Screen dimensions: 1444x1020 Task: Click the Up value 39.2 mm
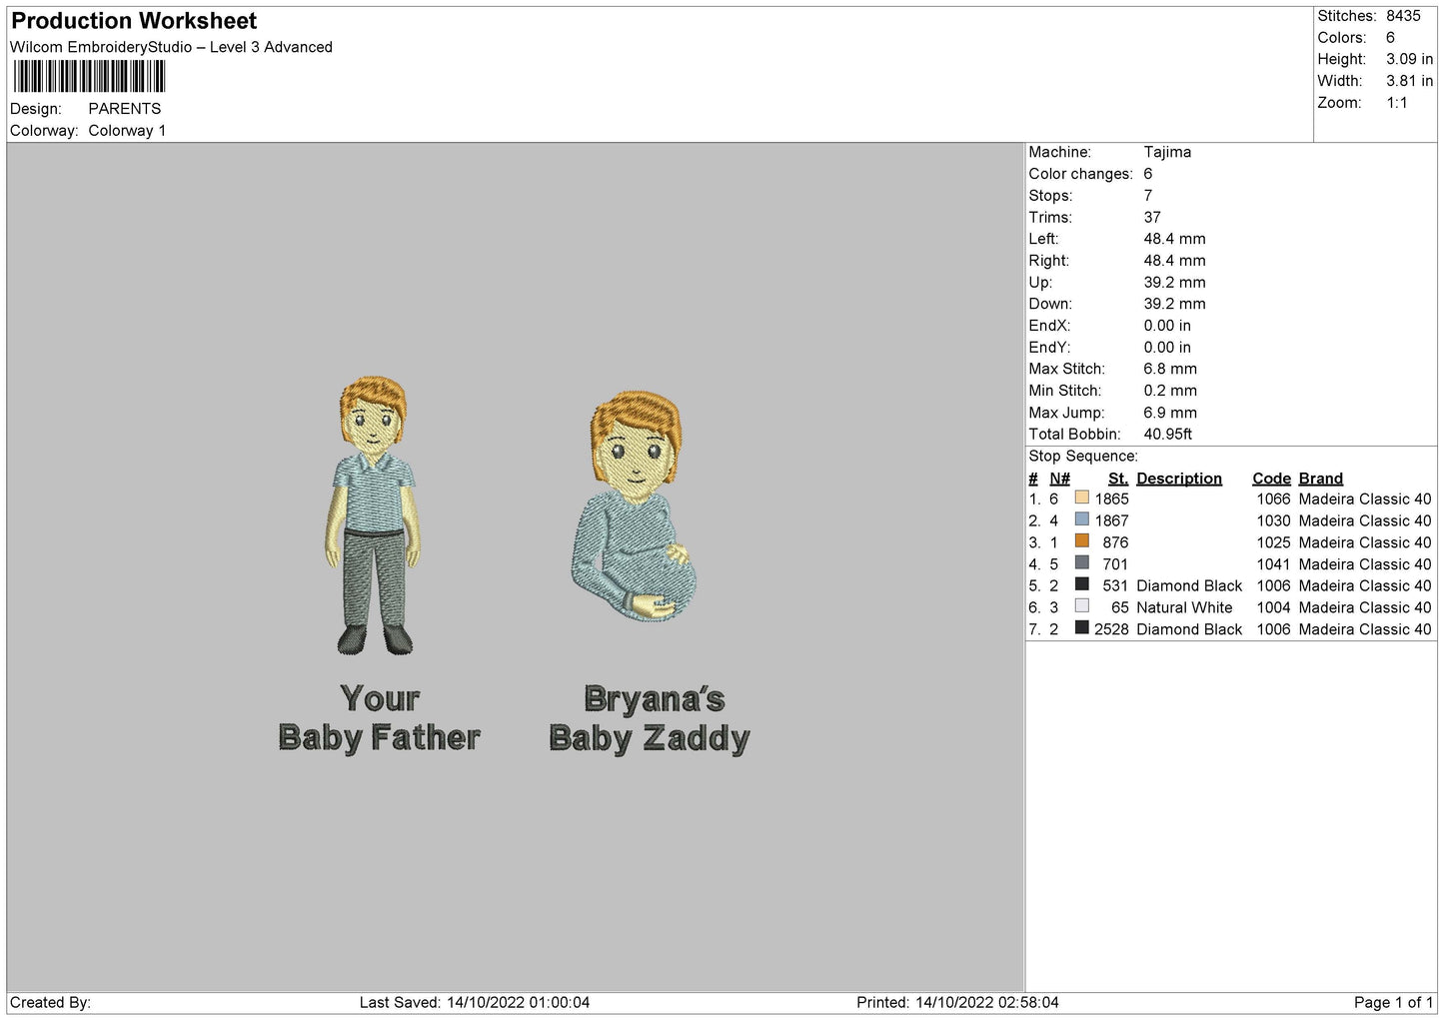coord(1174,282)
